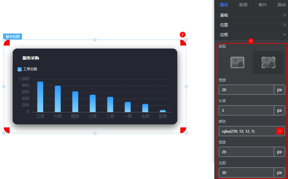Expand the 基础 section
The width and height of the screenshot is (288, 179).
click(251, 15)
